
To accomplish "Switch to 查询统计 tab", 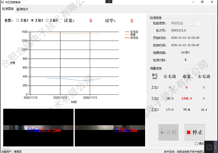I will [x=22, y=9].
